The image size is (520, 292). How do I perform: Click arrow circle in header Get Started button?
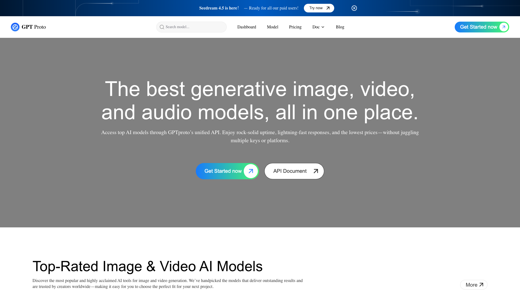click(504, 27)
